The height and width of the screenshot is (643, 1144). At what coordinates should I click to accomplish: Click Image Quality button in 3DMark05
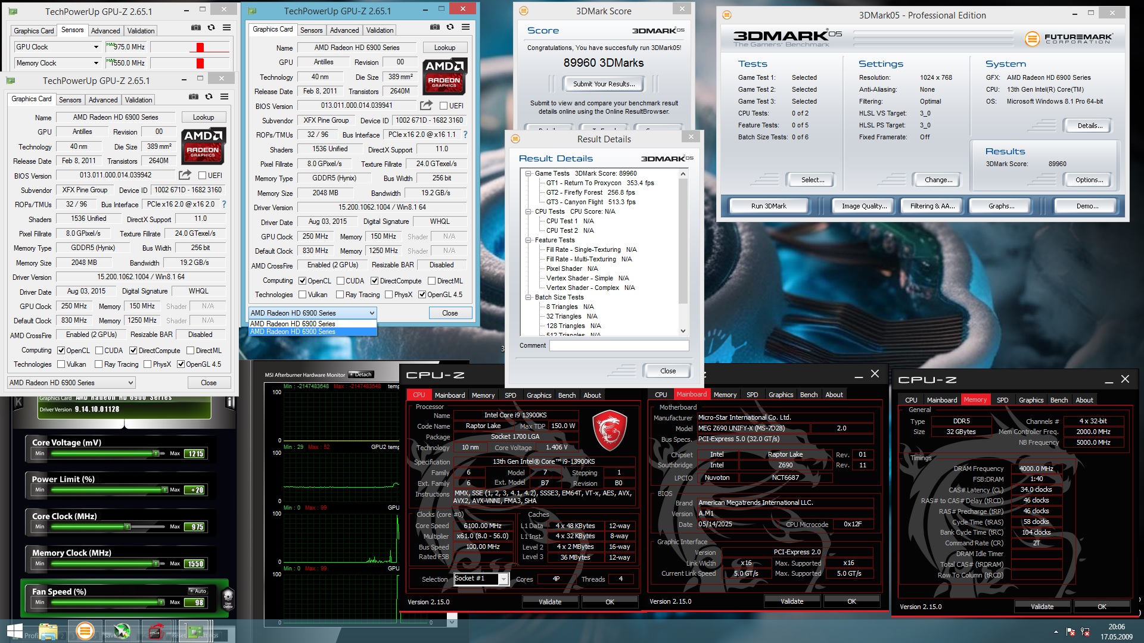click(x=864, y=206)
